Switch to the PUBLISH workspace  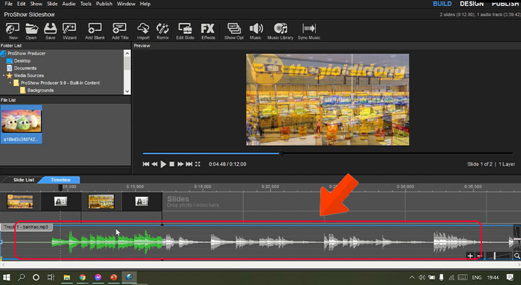click(x=505, y=4)
